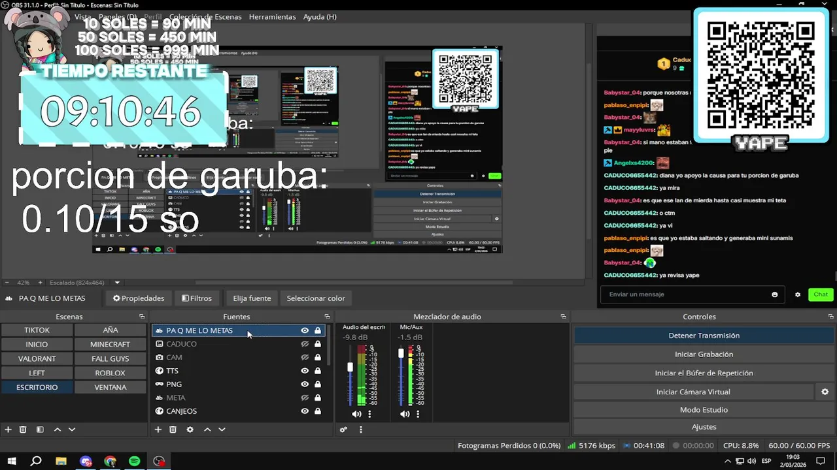Open chat settings gear icon
Image resolution: width=837 pixels, height=470 pixels.
[x=798, y=294]
